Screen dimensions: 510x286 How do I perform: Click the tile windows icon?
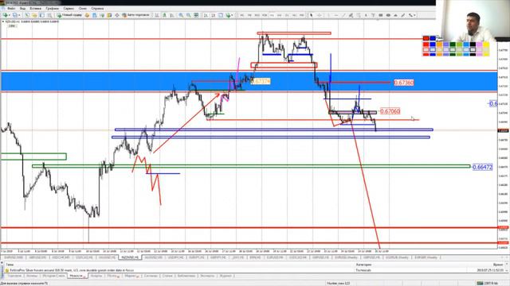[x=197, y=15]
